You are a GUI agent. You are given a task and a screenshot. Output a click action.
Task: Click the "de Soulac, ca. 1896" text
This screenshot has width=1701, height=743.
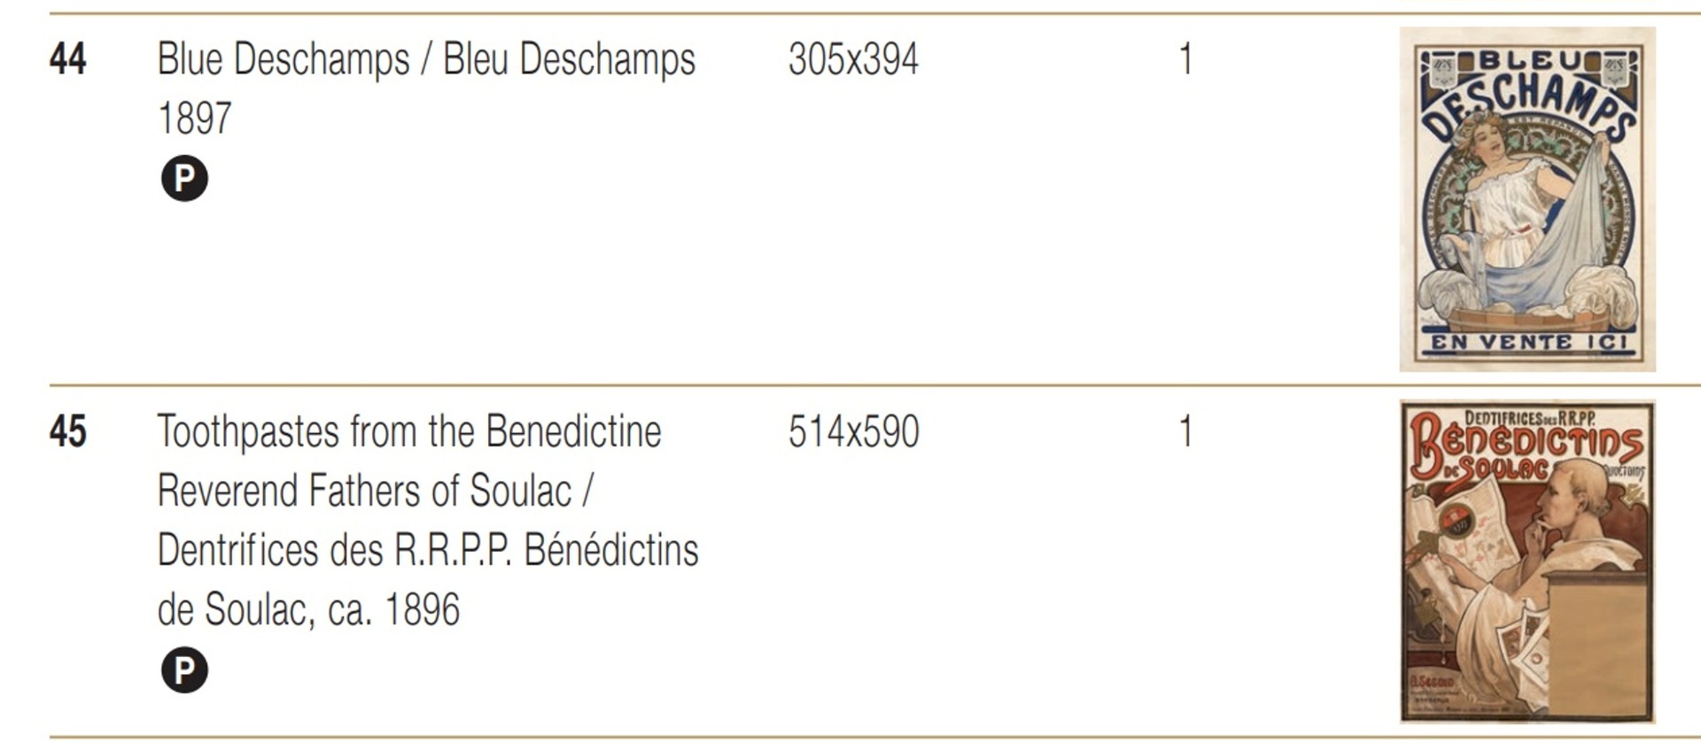point(308,610)
